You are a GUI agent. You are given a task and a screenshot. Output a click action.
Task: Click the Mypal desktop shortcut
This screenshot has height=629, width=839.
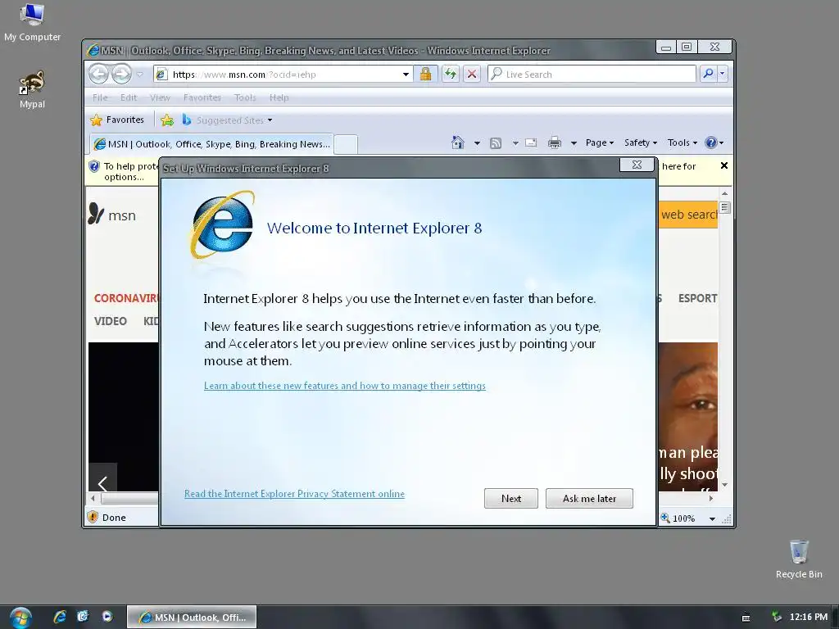click(32, 89)
